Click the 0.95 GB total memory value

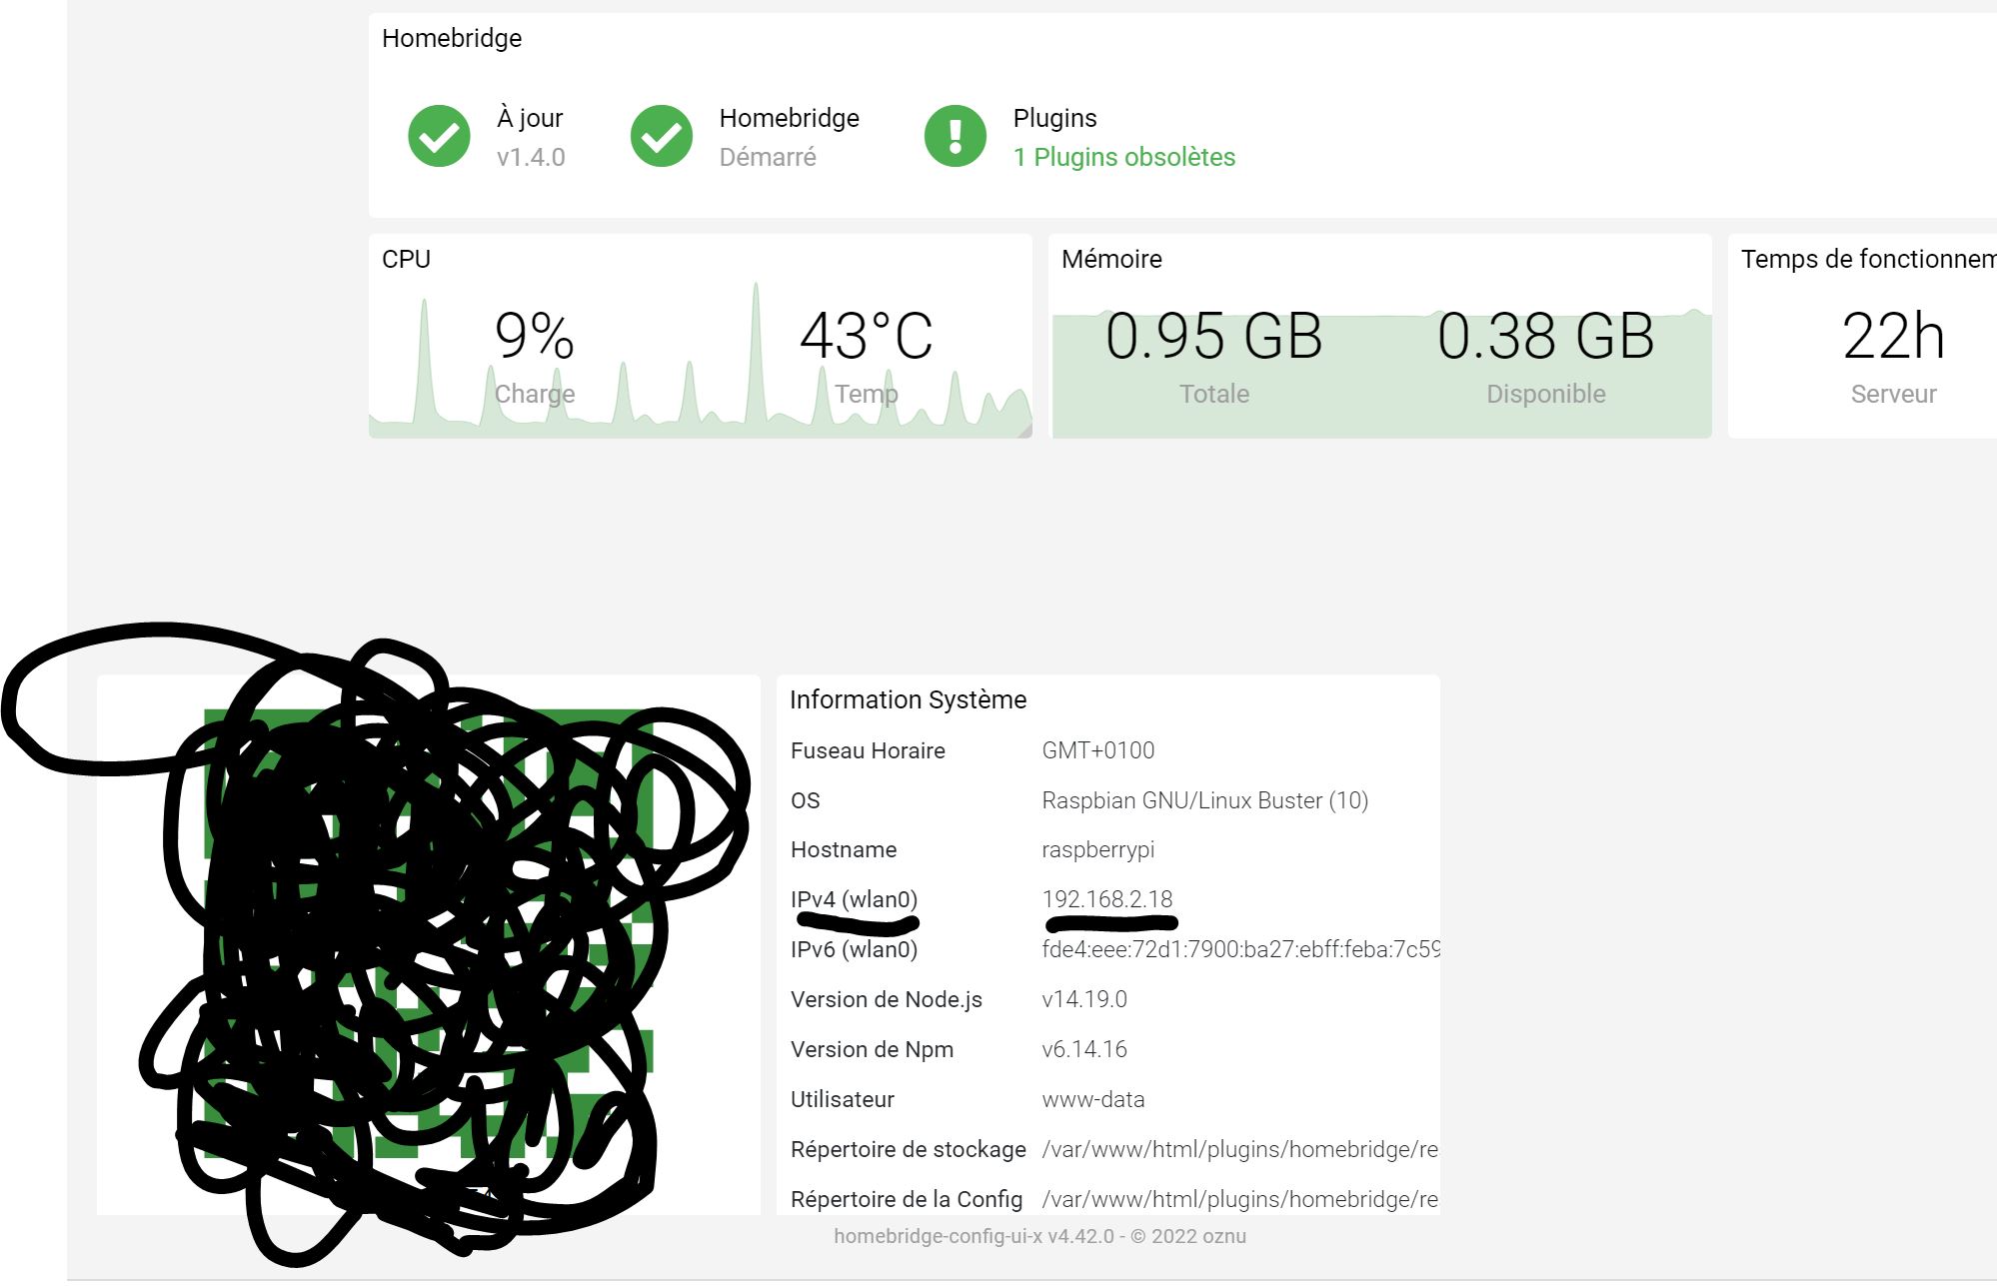coord(1214,336)
